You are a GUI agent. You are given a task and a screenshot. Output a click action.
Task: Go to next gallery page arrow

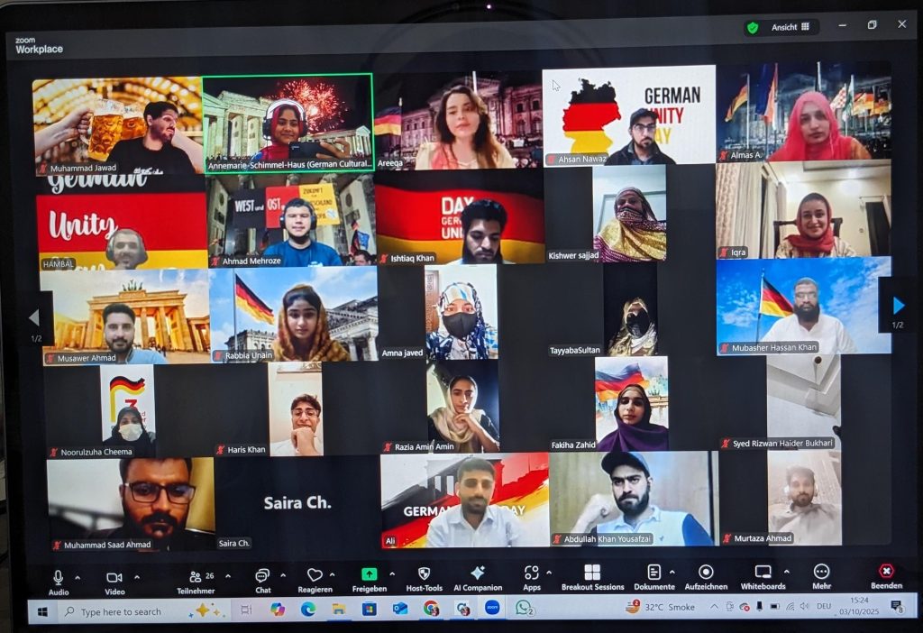pos(897,306)
